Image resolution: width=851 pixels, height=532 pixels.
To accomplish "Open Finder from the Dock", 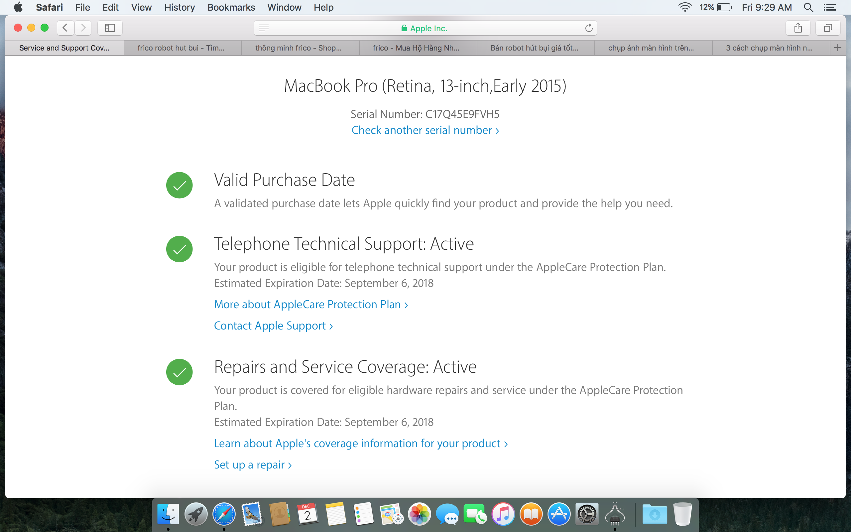I will click(168, 514).
